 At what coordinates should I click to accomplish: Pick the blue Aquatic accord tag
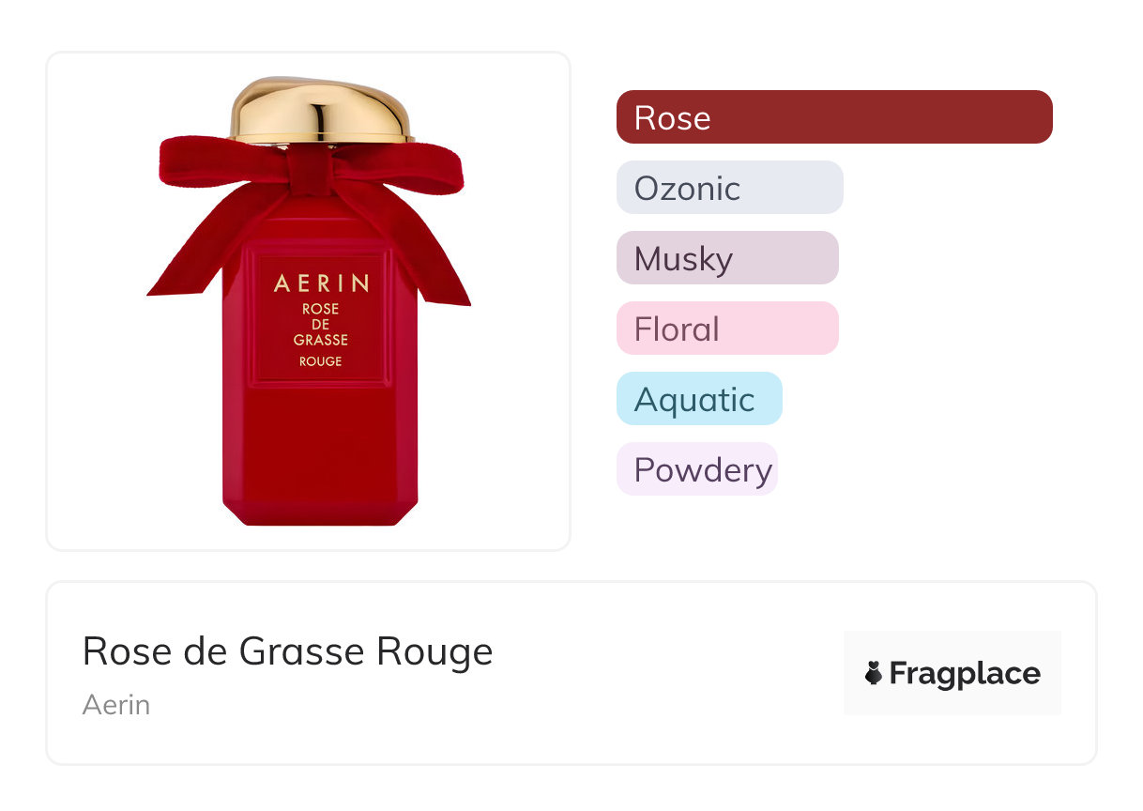point(698,399)
